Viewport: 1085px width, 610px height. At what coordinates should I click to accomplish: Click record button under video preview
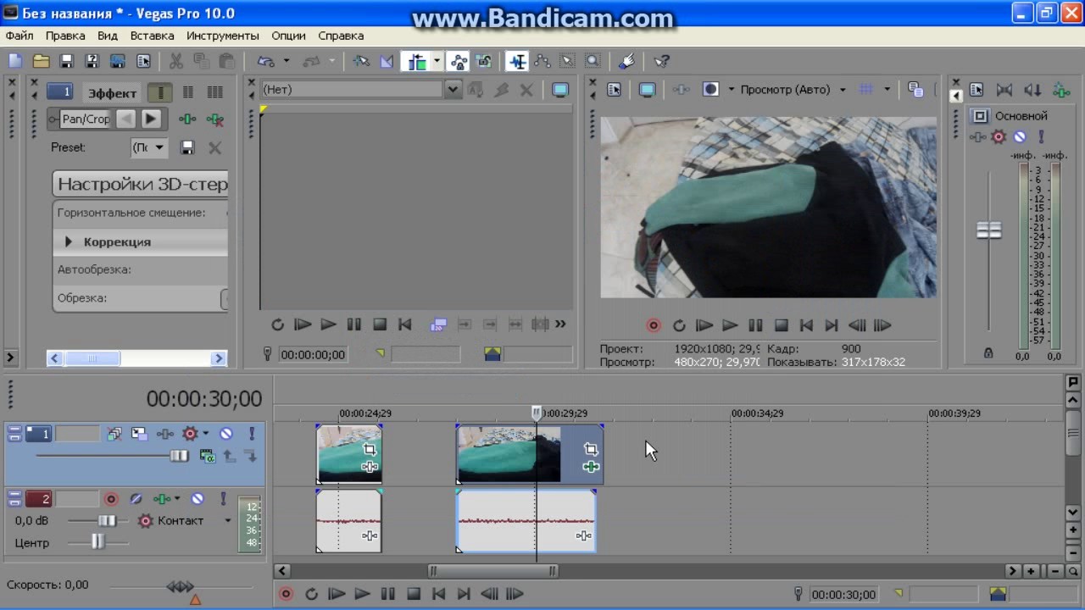coord(654,325)
